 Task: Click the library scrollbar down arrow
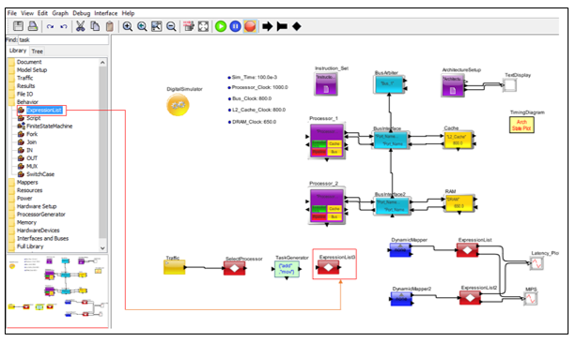click(102, 248)
